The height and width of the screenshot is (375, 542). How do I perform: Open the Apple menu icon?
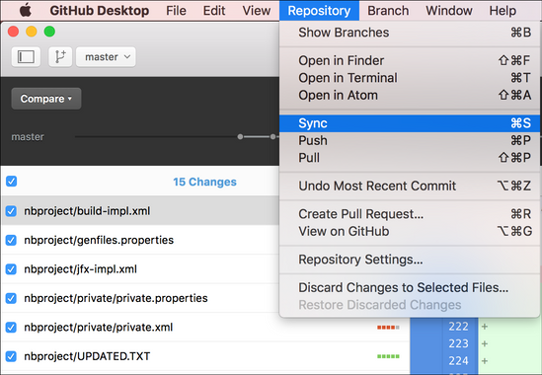[26, 11]
